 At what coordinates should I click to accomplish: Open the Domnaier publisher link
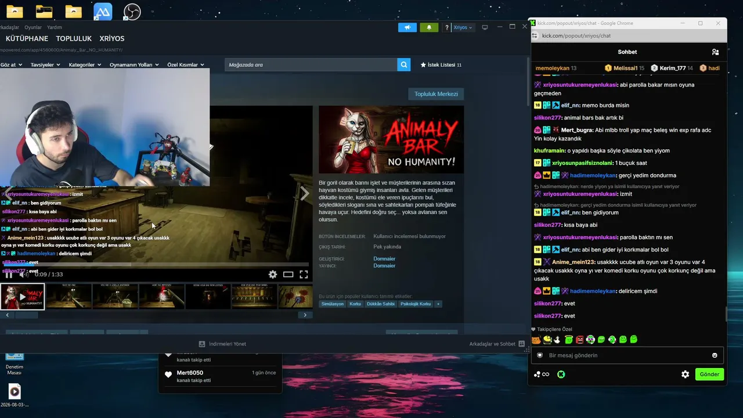pyautogui.click(x=384, y=266)
